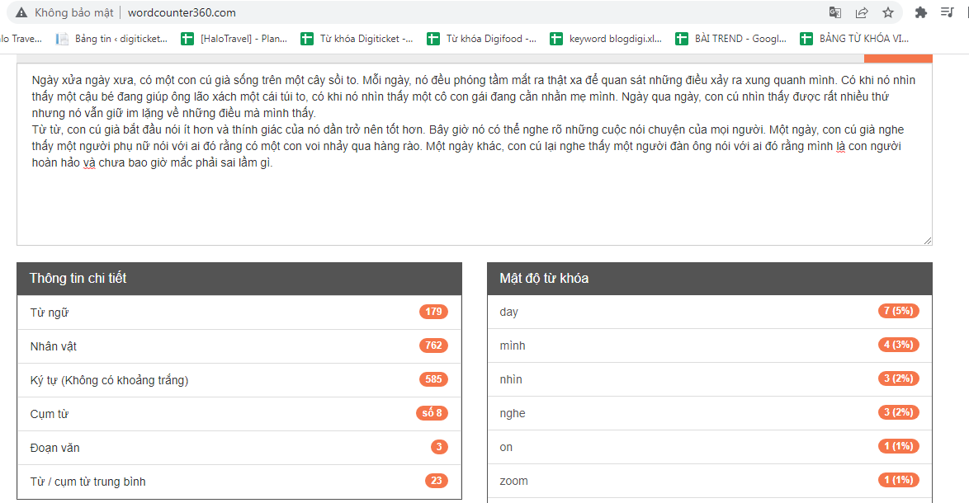969x503 pixels.
Task: Click inside the Vietnamese story text area
Action: tap(474, 154)
